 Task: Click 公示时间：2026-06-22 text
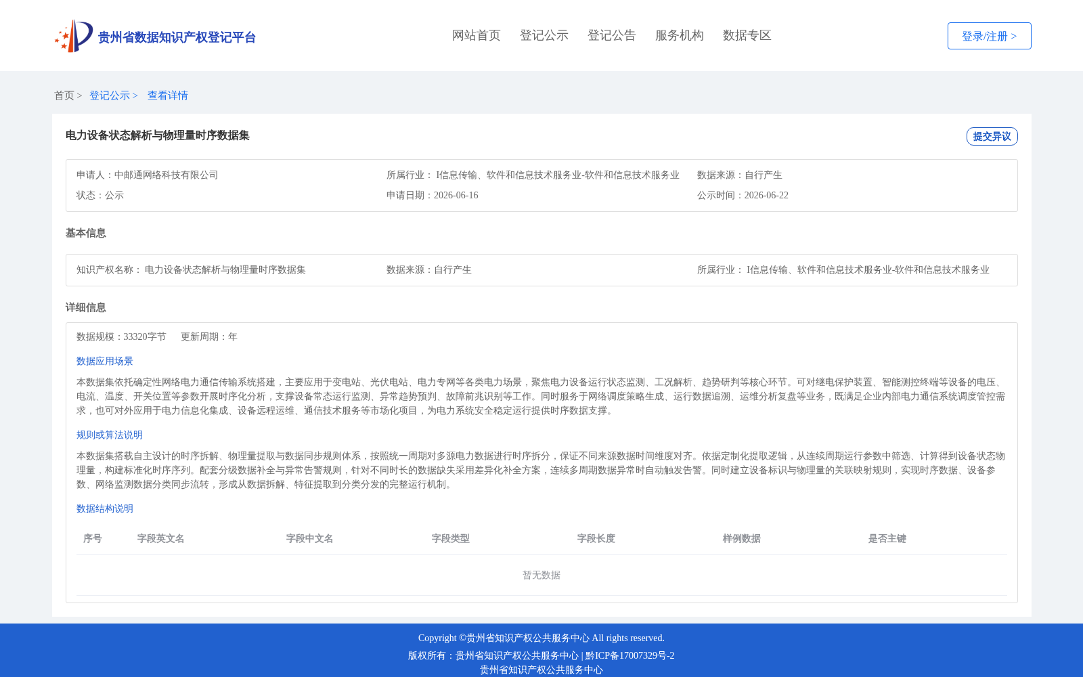(x=743, y=195)
